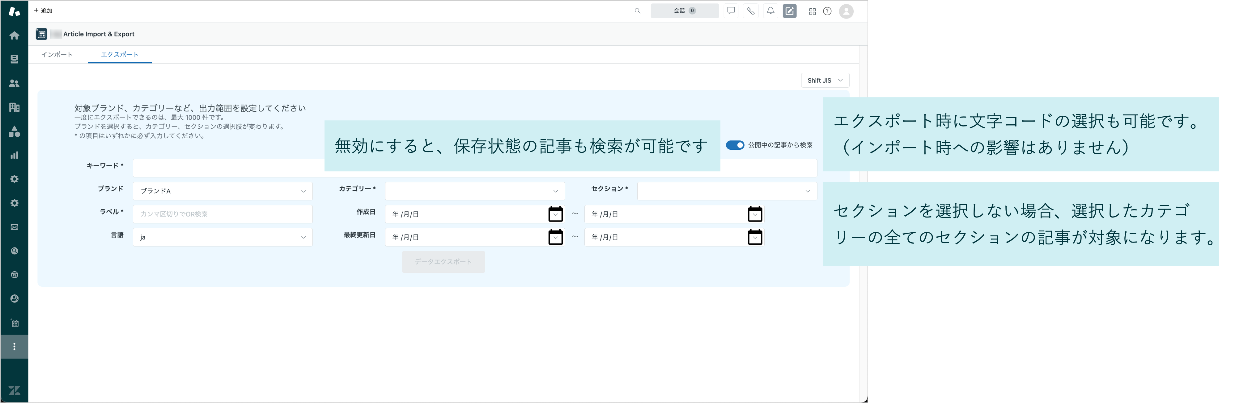The width and height of the screenshot is (1235, 403).
Task: Open the chat bubble icon in top bar
Action: (731, 10)
